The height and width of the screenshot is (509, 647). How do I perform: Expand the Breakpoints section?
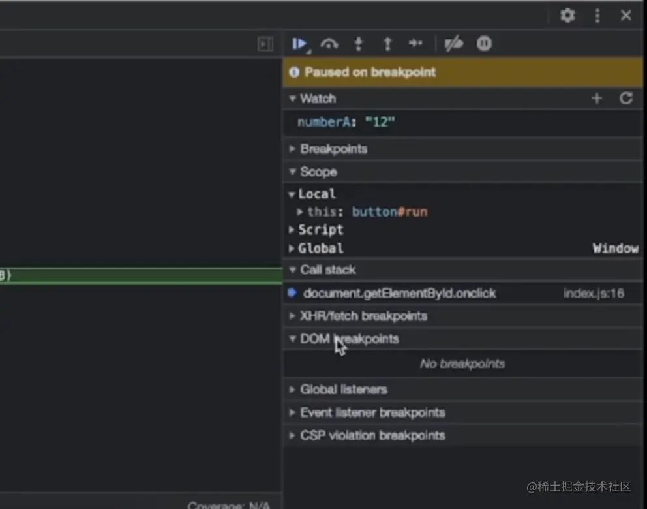[x=333, y=149]
